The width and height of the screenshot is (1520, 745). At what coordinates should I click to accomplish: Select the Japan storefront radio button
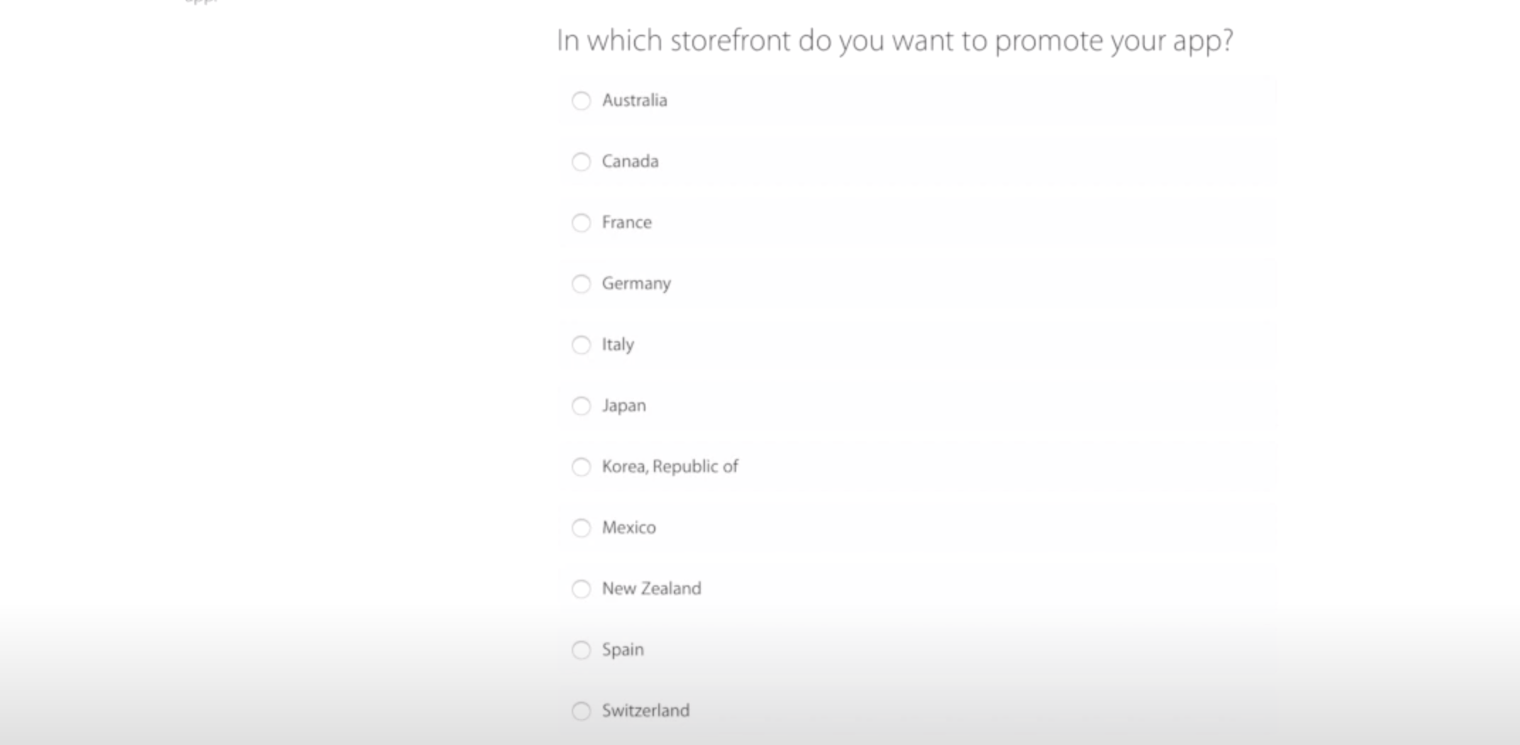[582, 406]
